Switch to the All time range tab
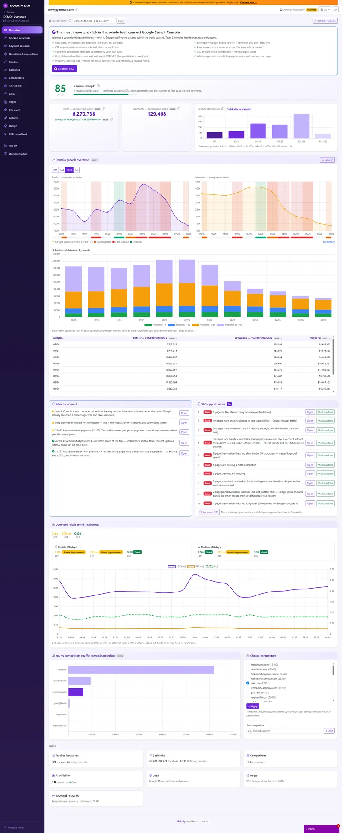This screenshot has width=342, height=833. coord(77,170)
